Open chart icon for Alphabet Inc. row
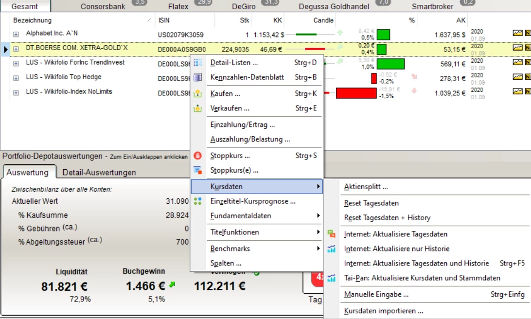Screen dimensions: 531x319 click(517, 33)
